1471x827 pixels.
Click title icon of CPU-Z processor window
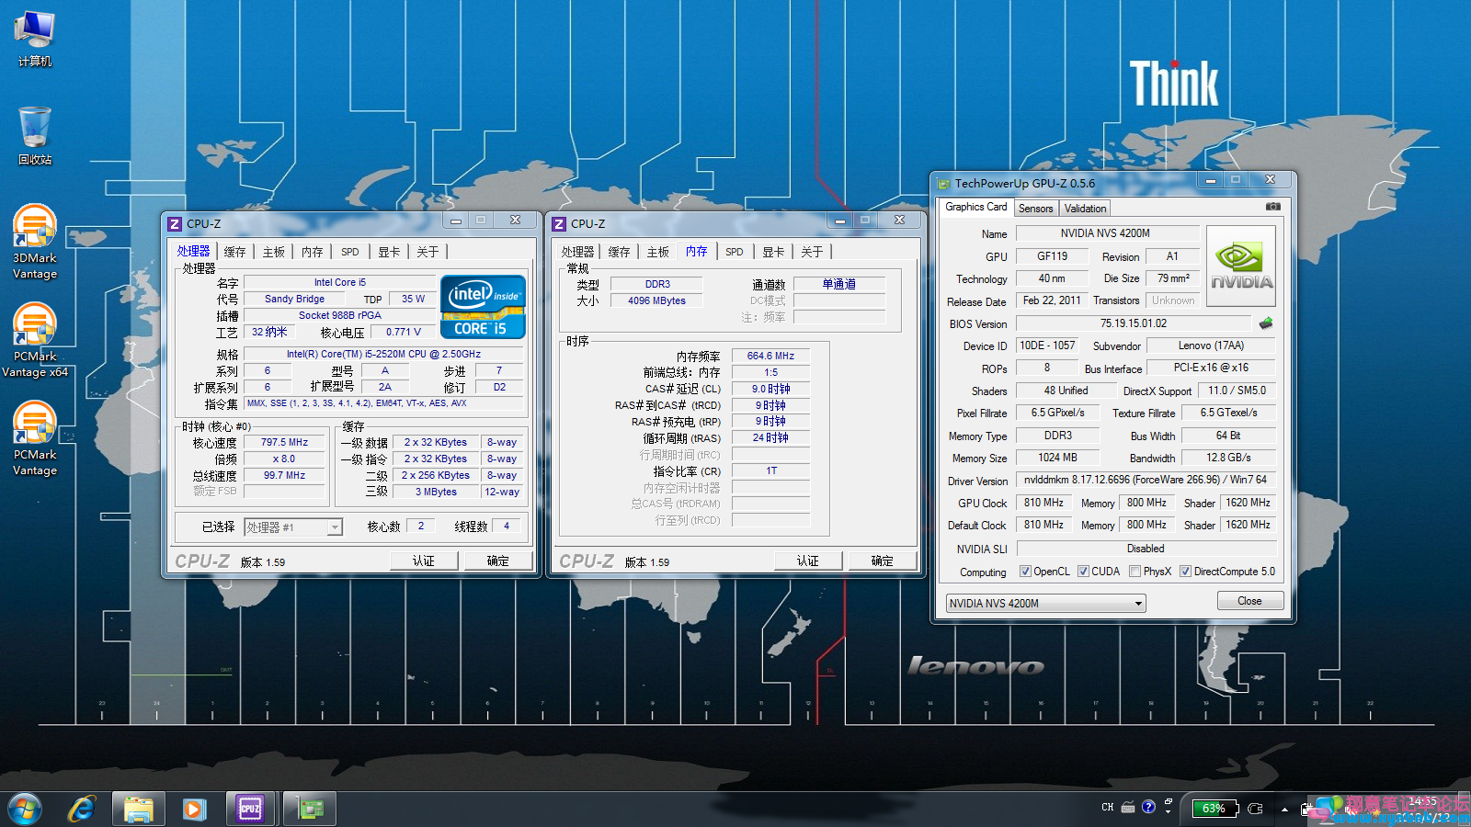[x=175, y=223]
